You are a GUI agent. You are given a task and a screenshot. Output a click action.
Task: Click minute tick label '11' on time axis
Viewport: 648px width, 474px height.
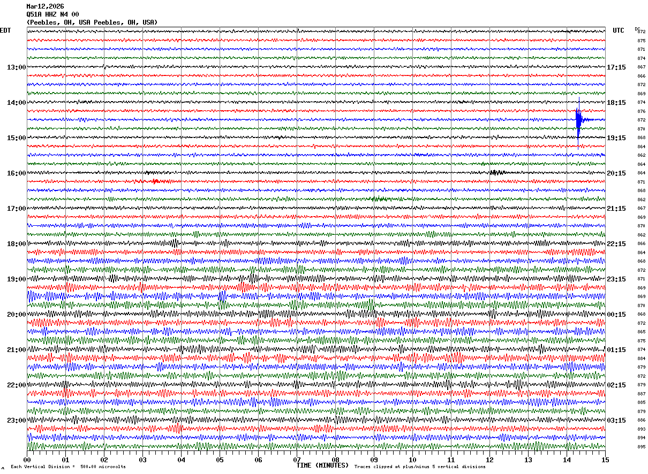(x=451, y=460)
